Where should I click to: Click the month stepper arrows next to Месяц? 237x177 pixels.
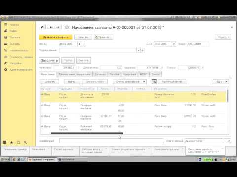(83, 44)
